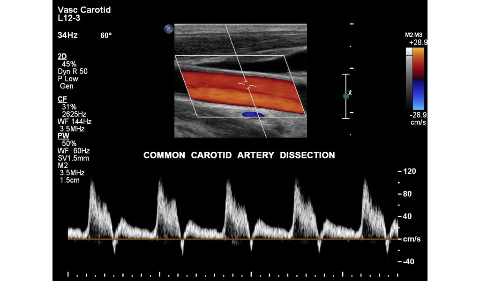
Task: Click the 'M2' map setting under PW
Action: click(63, 165)
